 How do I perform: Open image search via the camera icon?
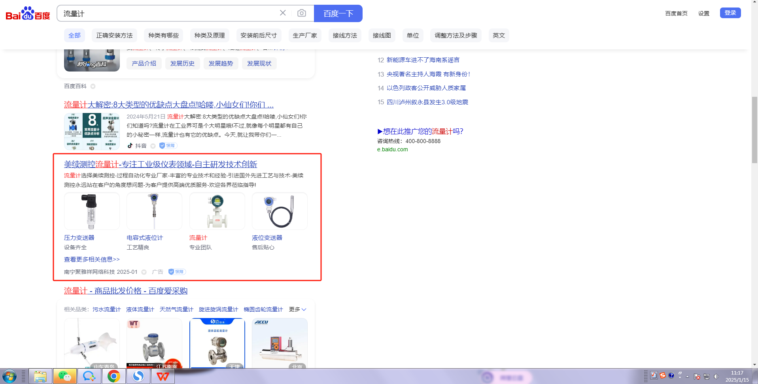[x=302, y=13]
